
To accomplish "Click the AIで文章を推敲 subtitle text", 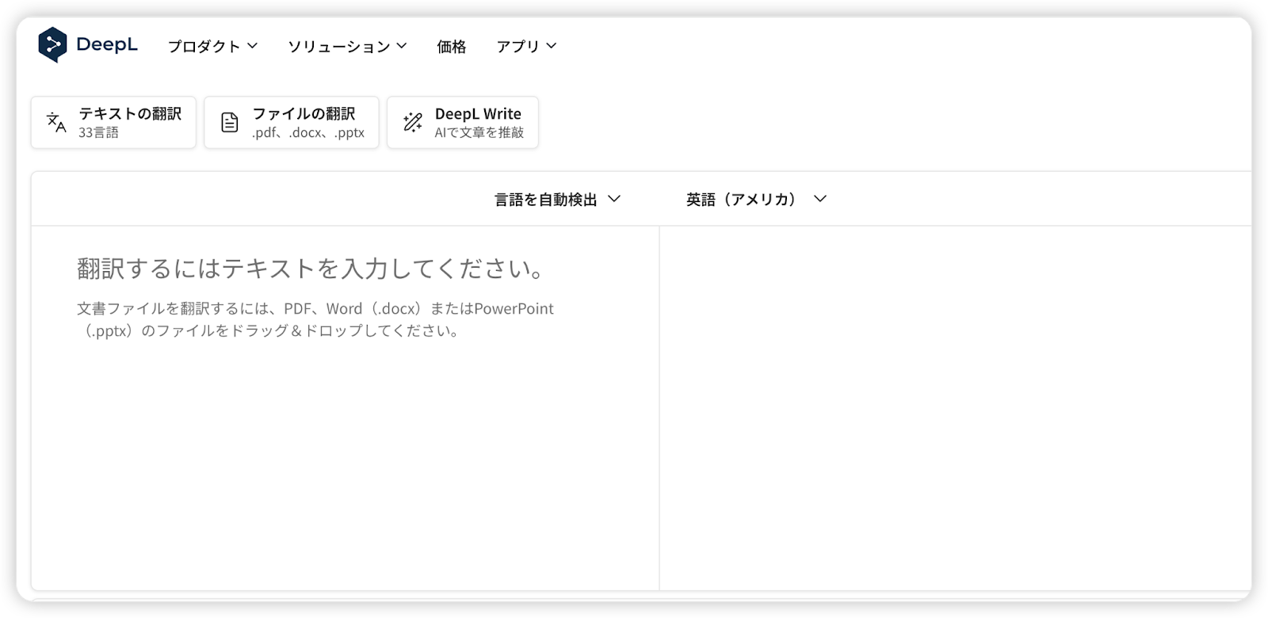I will click(x=479, y=133).
